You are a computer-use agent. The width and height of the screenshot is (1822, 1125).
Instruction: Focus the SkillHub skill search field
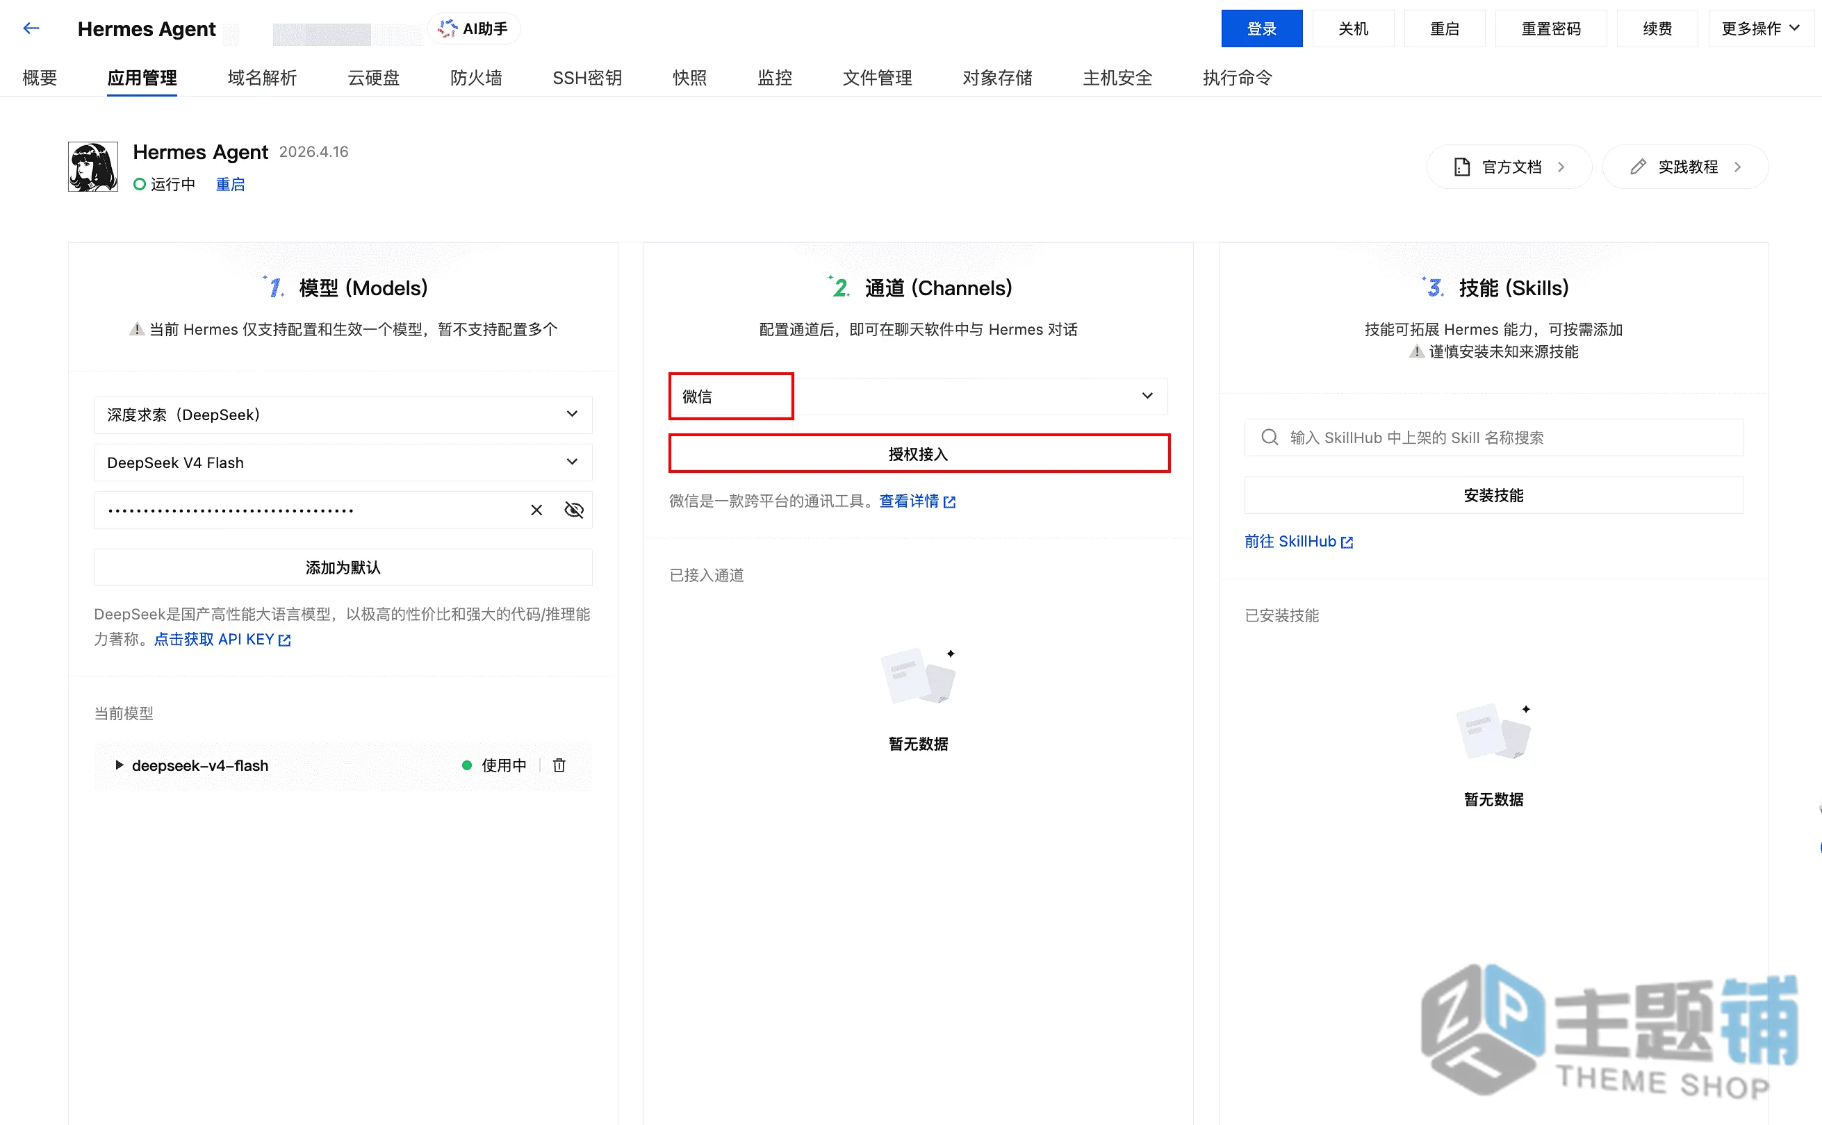1493,437
